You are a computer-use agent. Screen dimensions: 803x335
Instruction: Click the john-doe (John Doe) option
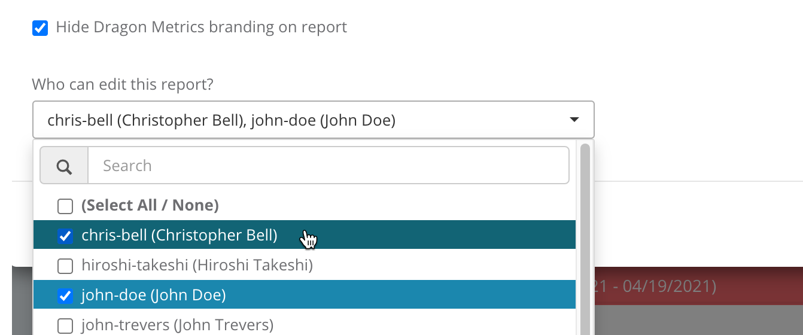(153, 295)
